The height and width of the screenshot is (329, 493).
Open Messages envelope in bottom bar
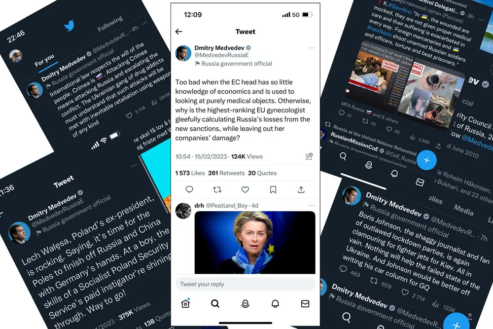[305, 303]
